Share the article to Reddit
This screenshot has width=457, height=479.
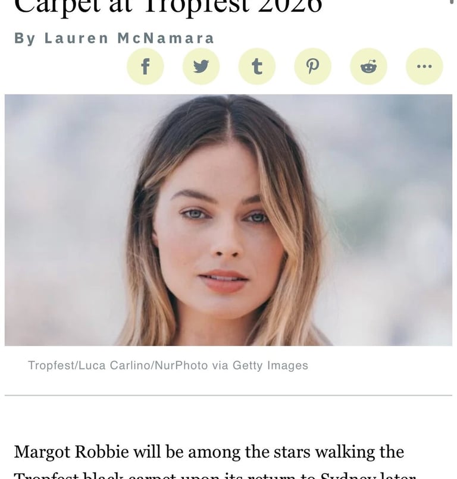coord(368,67)
